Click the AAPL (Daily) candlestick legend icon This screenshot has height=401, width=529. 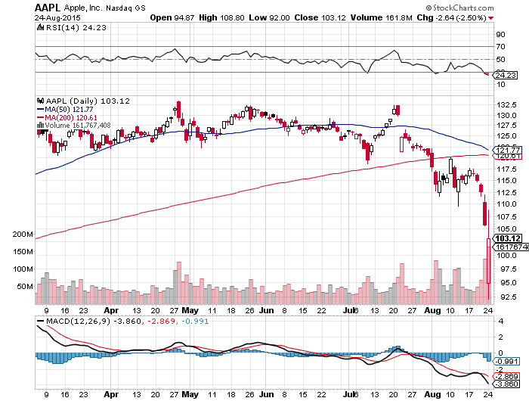point(40,100)
